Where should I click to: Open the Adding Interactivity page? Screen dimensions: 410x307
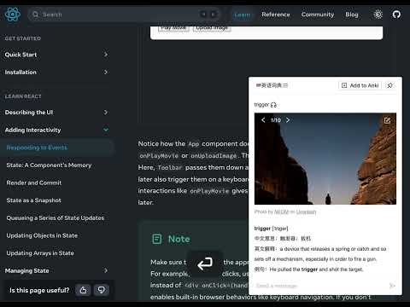(32, 130)
